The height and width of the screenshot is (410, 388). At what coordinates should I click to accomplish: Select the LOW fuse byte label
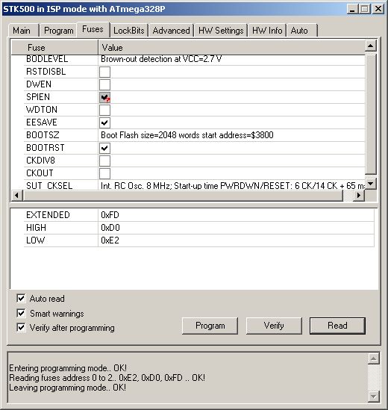point(36,240)
